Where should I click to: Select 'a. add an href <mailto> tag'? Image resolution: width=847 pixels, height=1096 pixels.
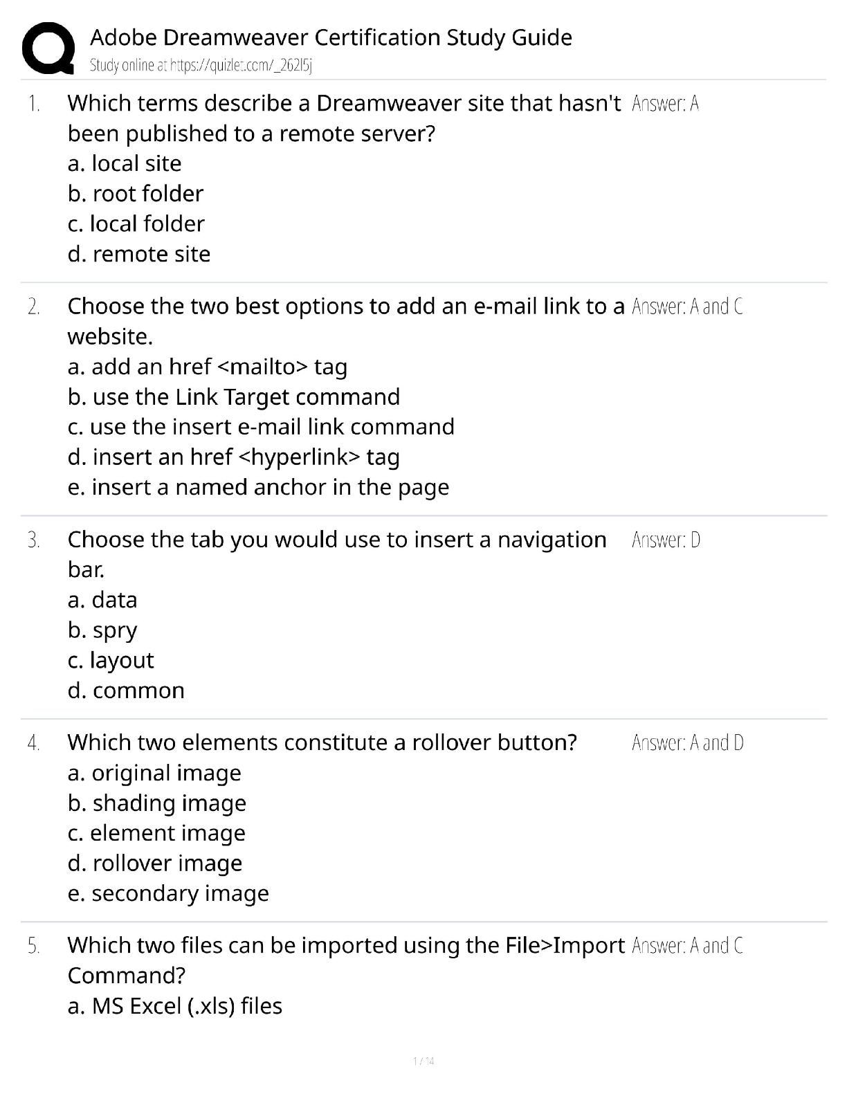pos(208,367)
